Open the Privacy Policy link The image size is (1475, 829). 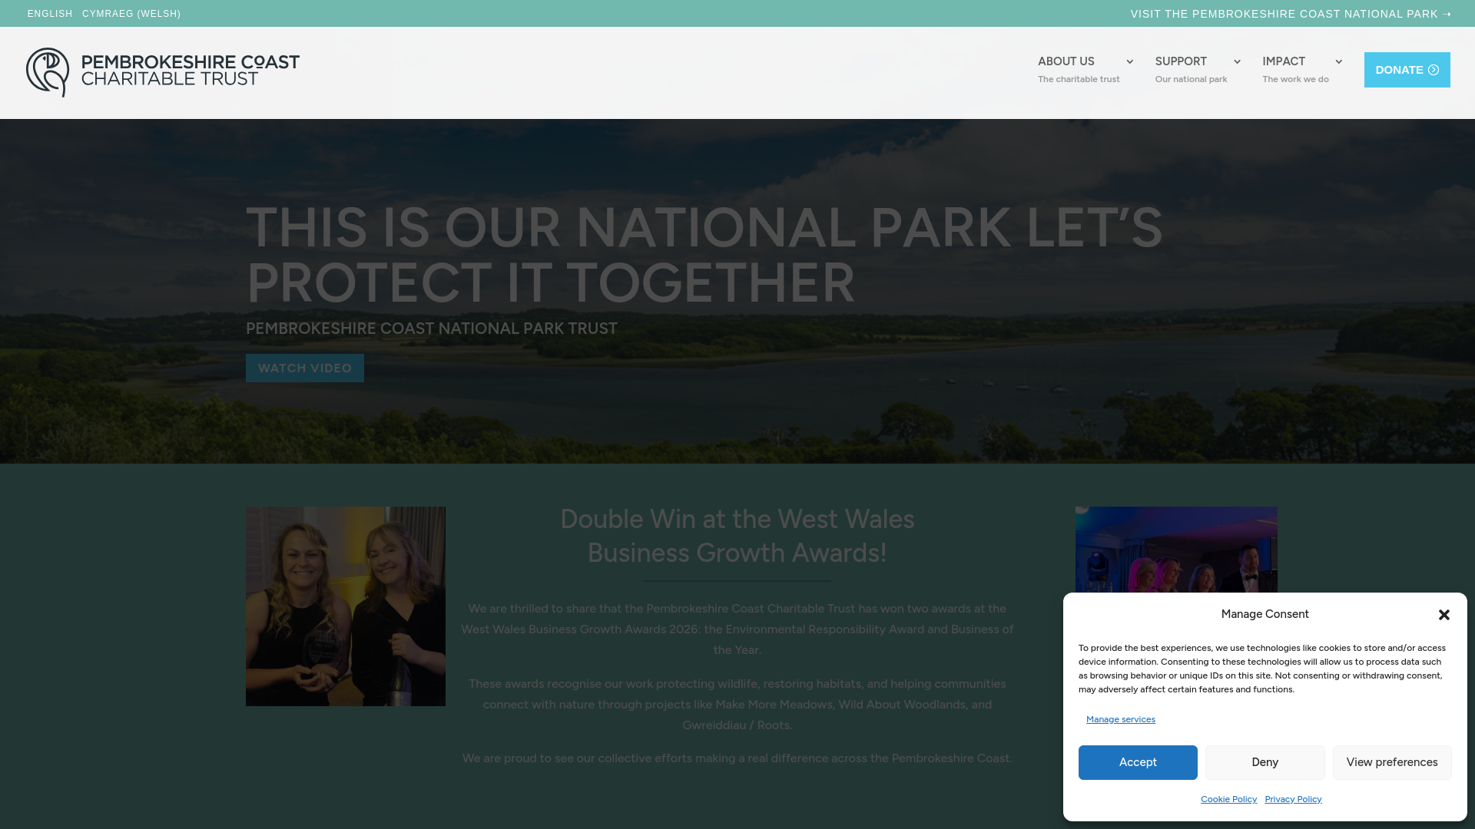pyautogui.click(x=1293, y=799)
